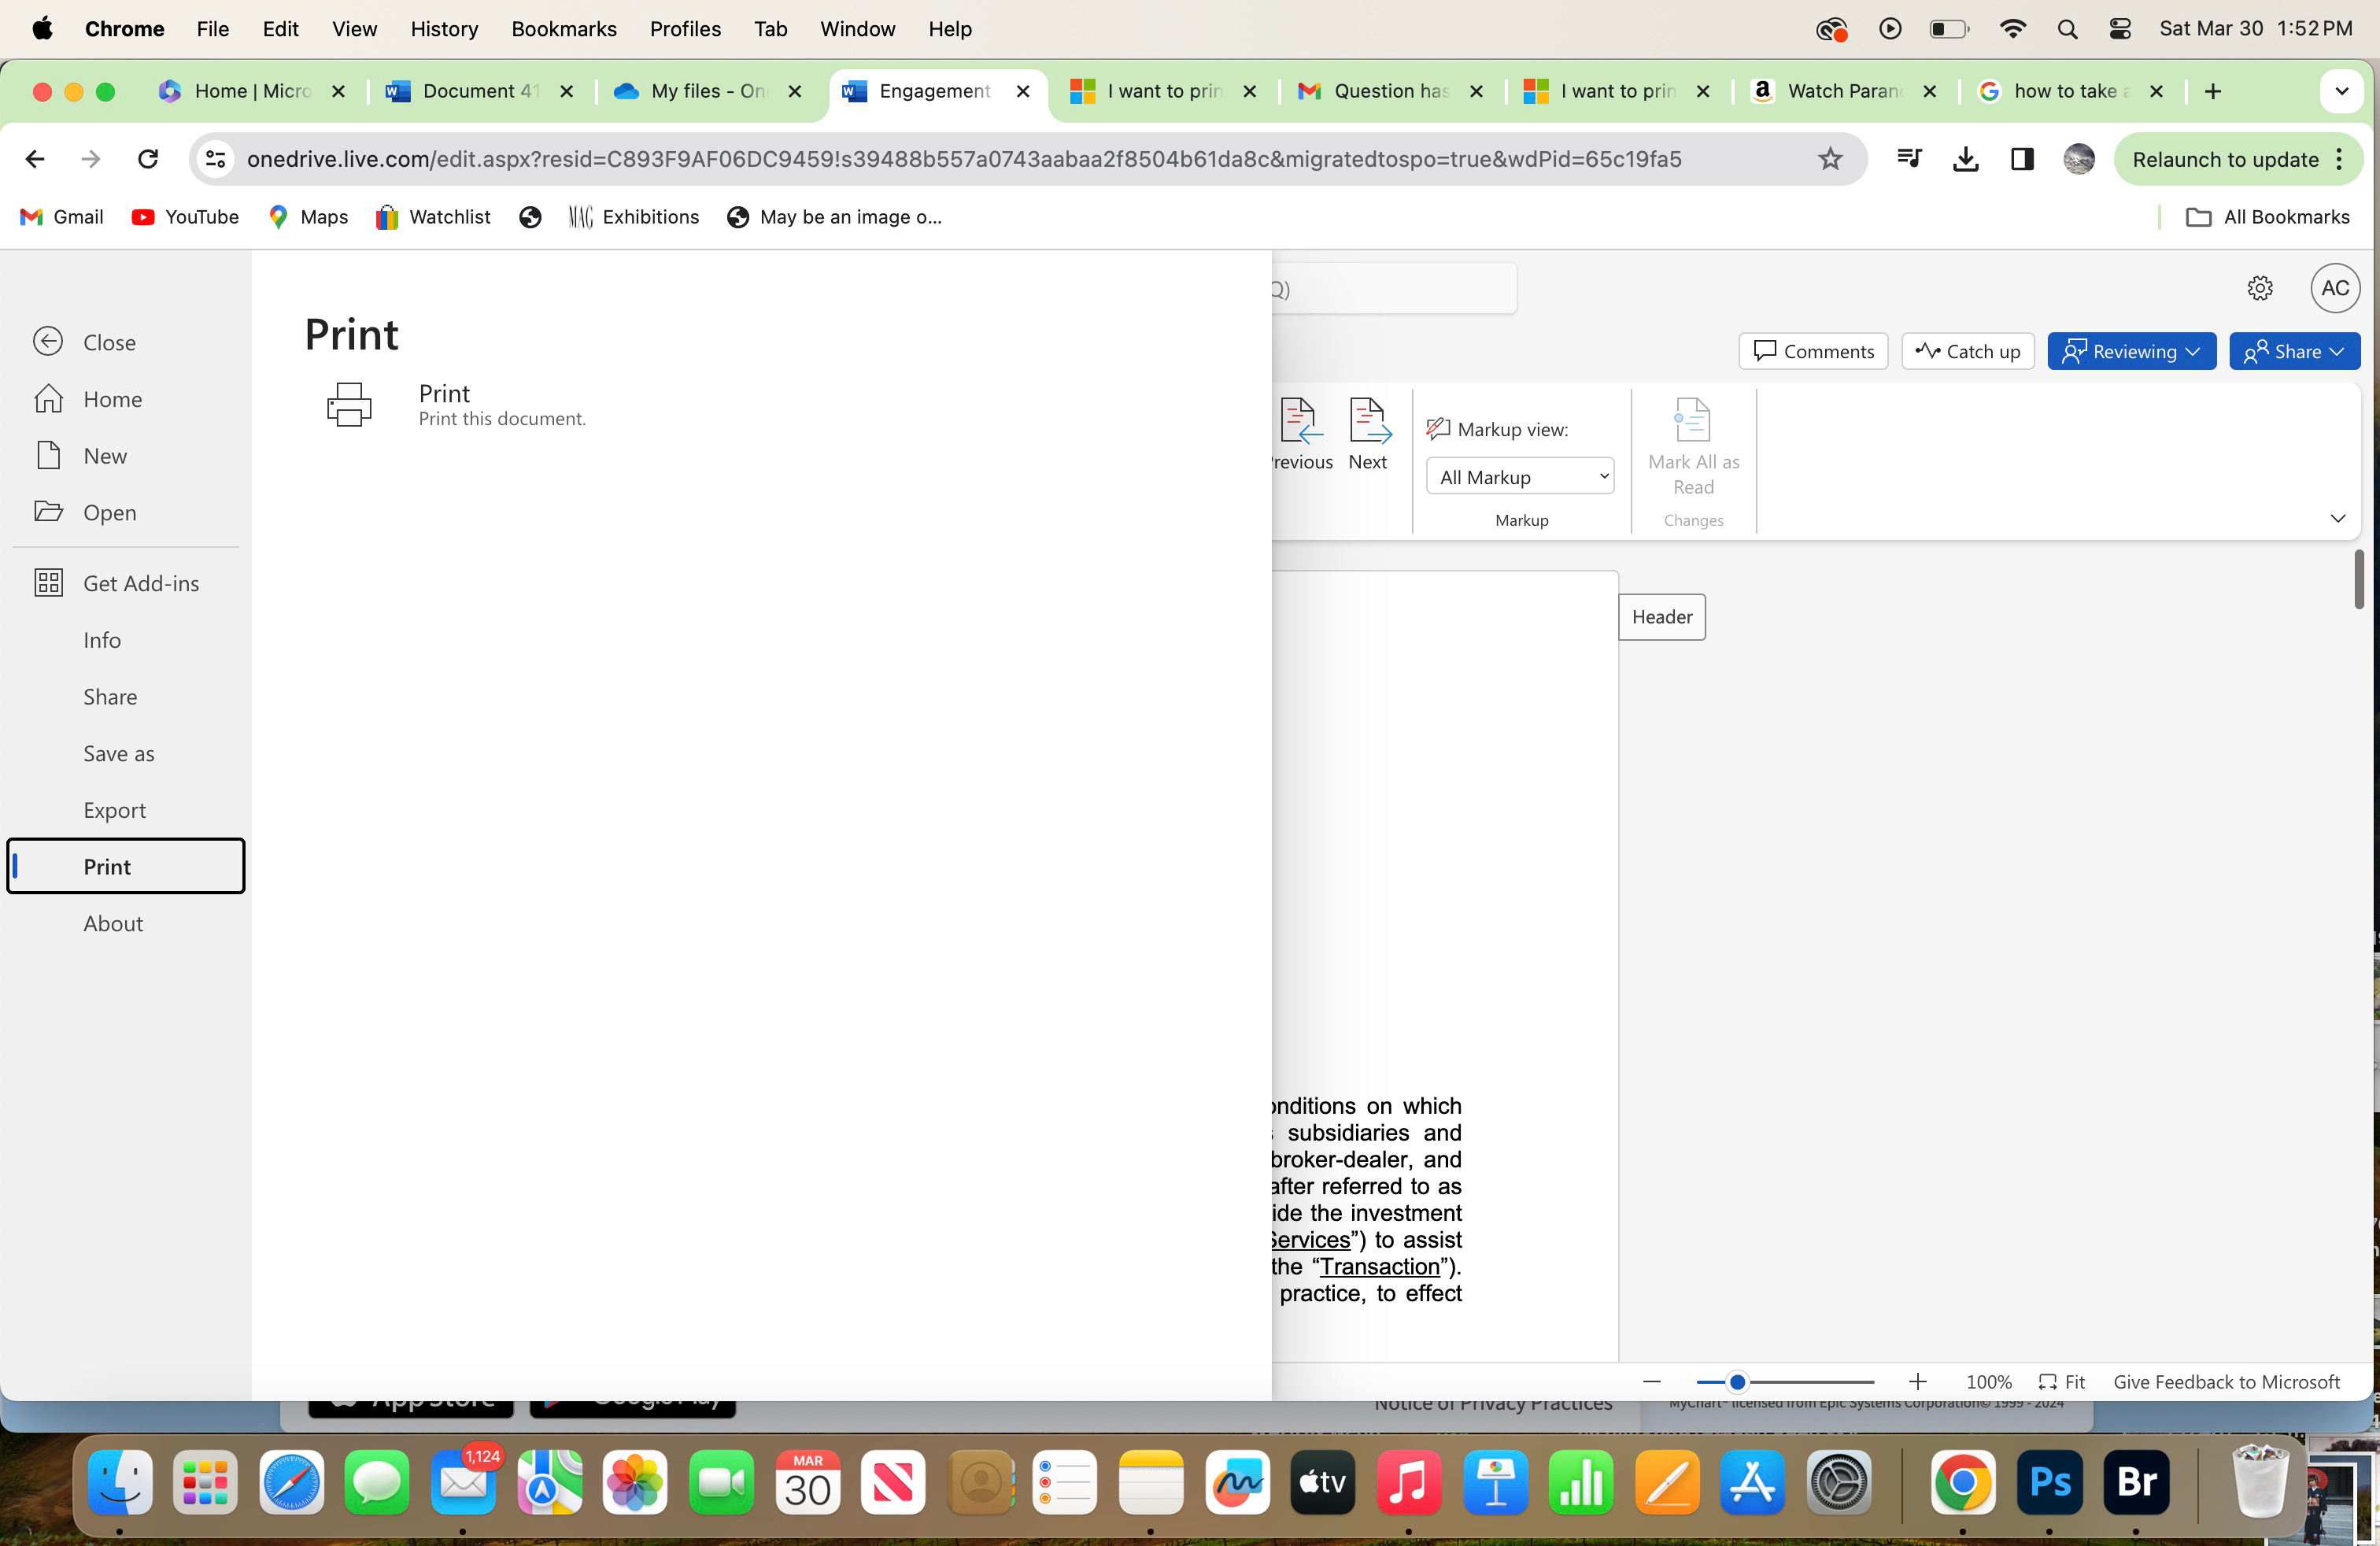Select the Mark All as Read icon

tap(1692, 420)
